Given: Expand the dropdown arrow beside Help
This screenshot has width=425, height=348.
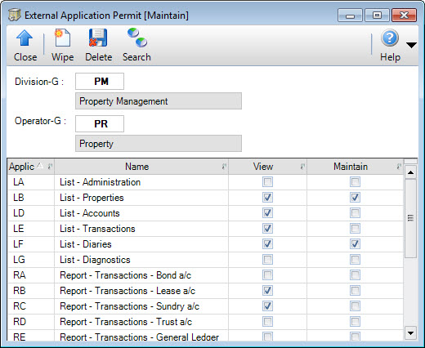Looking at the screenshot, I should [411, 45].
